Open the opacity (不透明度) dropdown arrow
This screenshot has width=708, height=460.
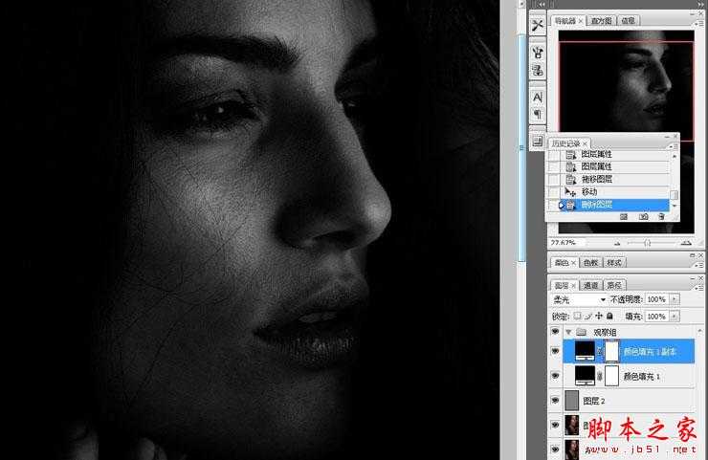[x=675, y=299]
